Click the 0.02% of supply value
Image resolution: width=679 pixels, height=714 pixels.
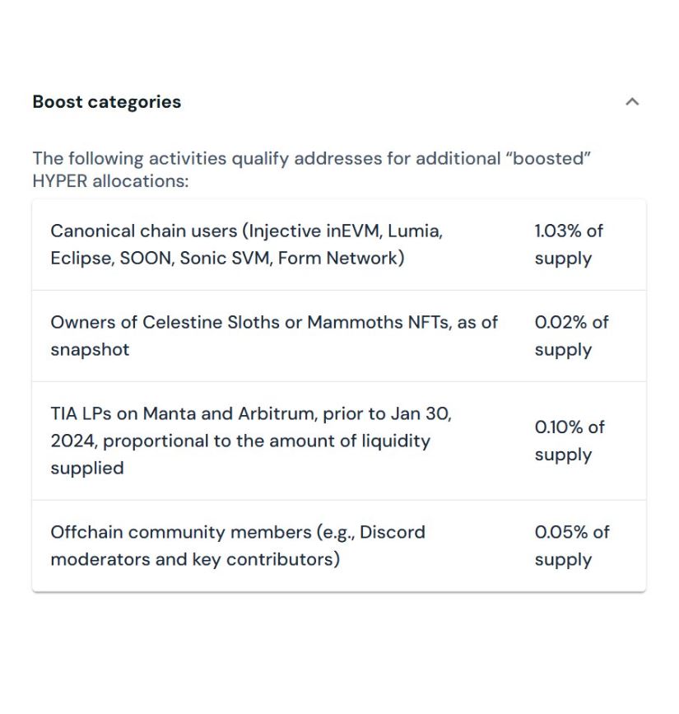tap(572, 336)
